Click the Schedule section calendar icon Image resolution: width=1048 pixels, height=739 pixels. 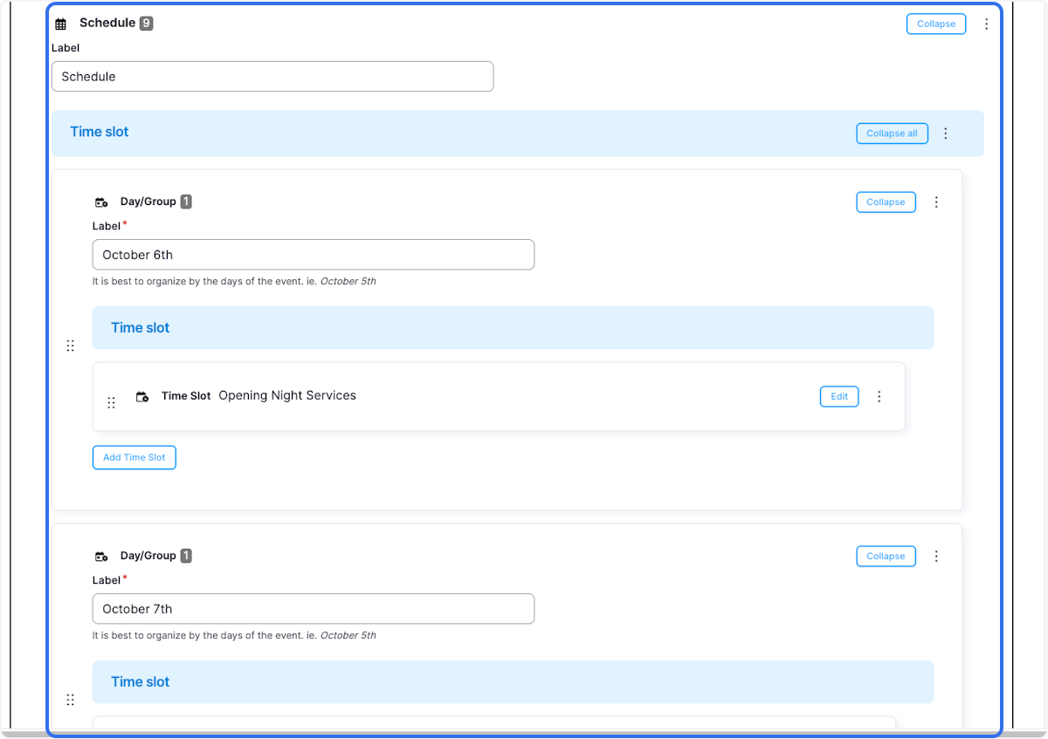pos(59,23)
